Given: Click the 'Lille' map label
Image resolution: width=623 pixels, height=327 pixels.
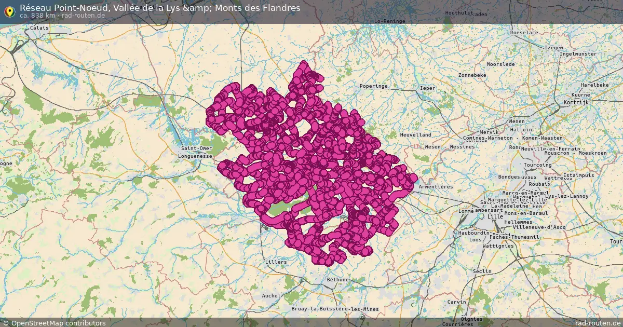Looking at the screenshot, I should pos(496,217).
